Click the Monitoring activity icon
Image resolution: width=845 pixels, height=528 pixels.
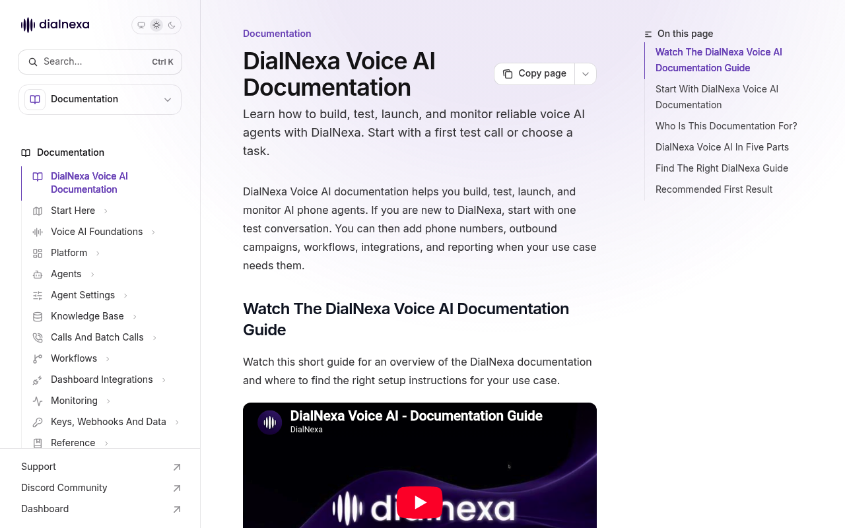[38, 401]
